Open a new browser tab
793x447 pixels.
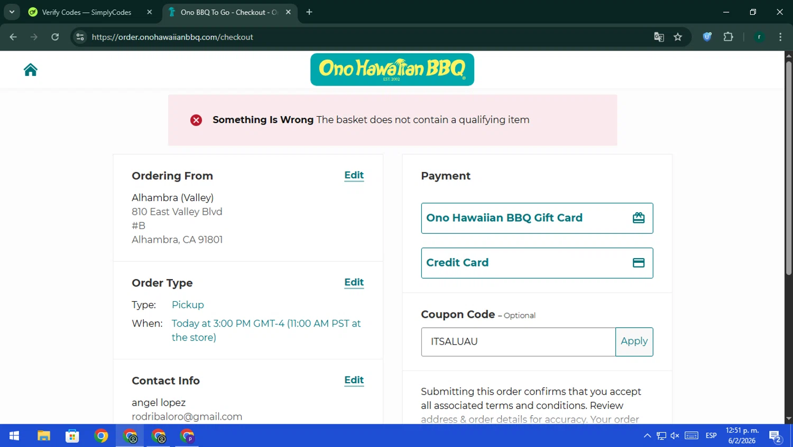click(309, 12)
